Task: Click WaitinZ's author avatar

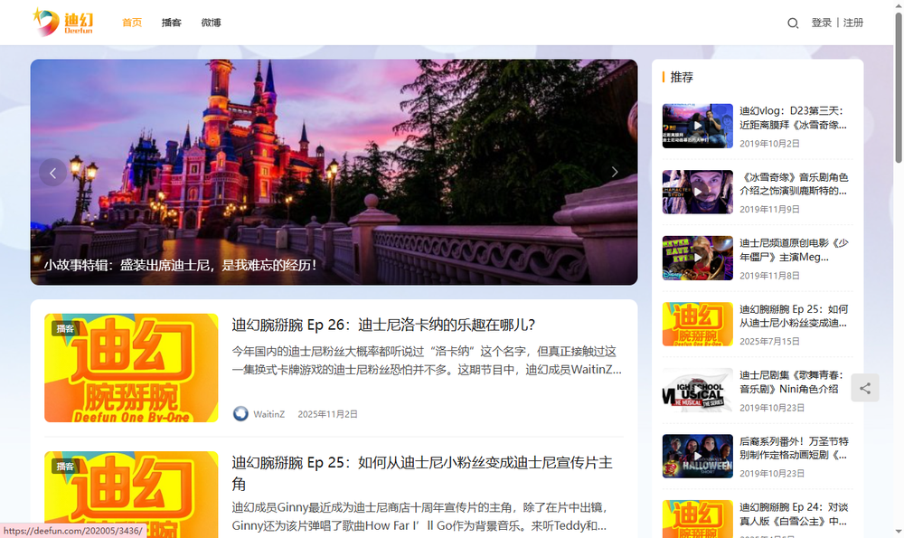Action: pyautogui.click(x=239, y=413)
